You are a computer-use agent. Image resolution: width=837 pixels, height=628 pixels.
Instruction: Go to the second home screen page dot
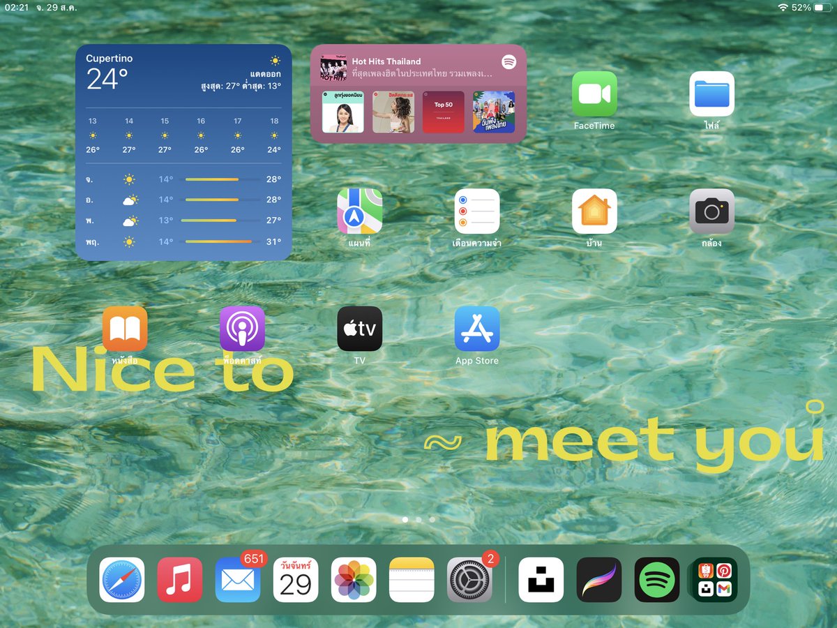tap(418, 520)
